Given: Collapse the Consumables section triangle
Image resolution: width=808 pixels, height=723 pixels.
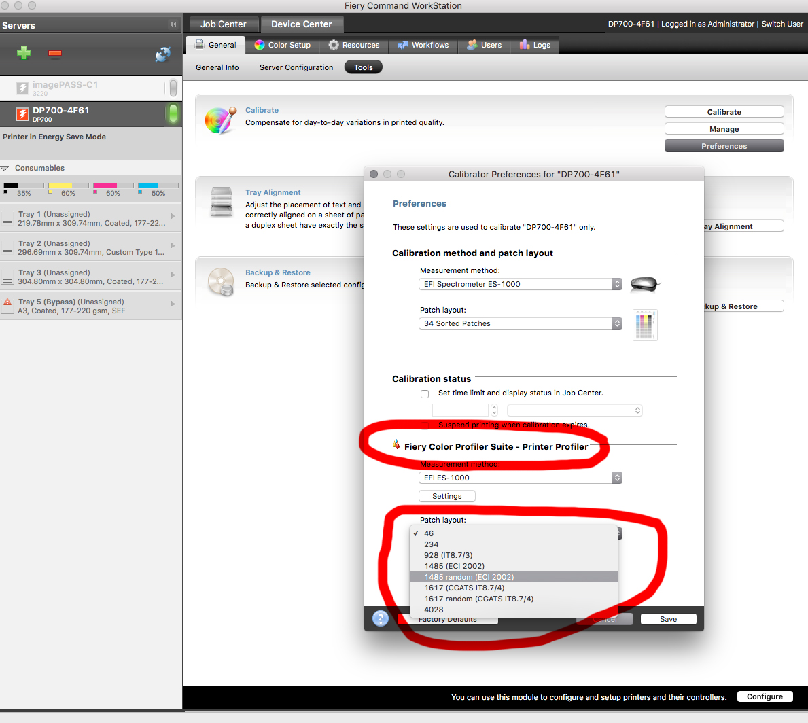Looking at the screenshot, I should [x=5, y=169].
